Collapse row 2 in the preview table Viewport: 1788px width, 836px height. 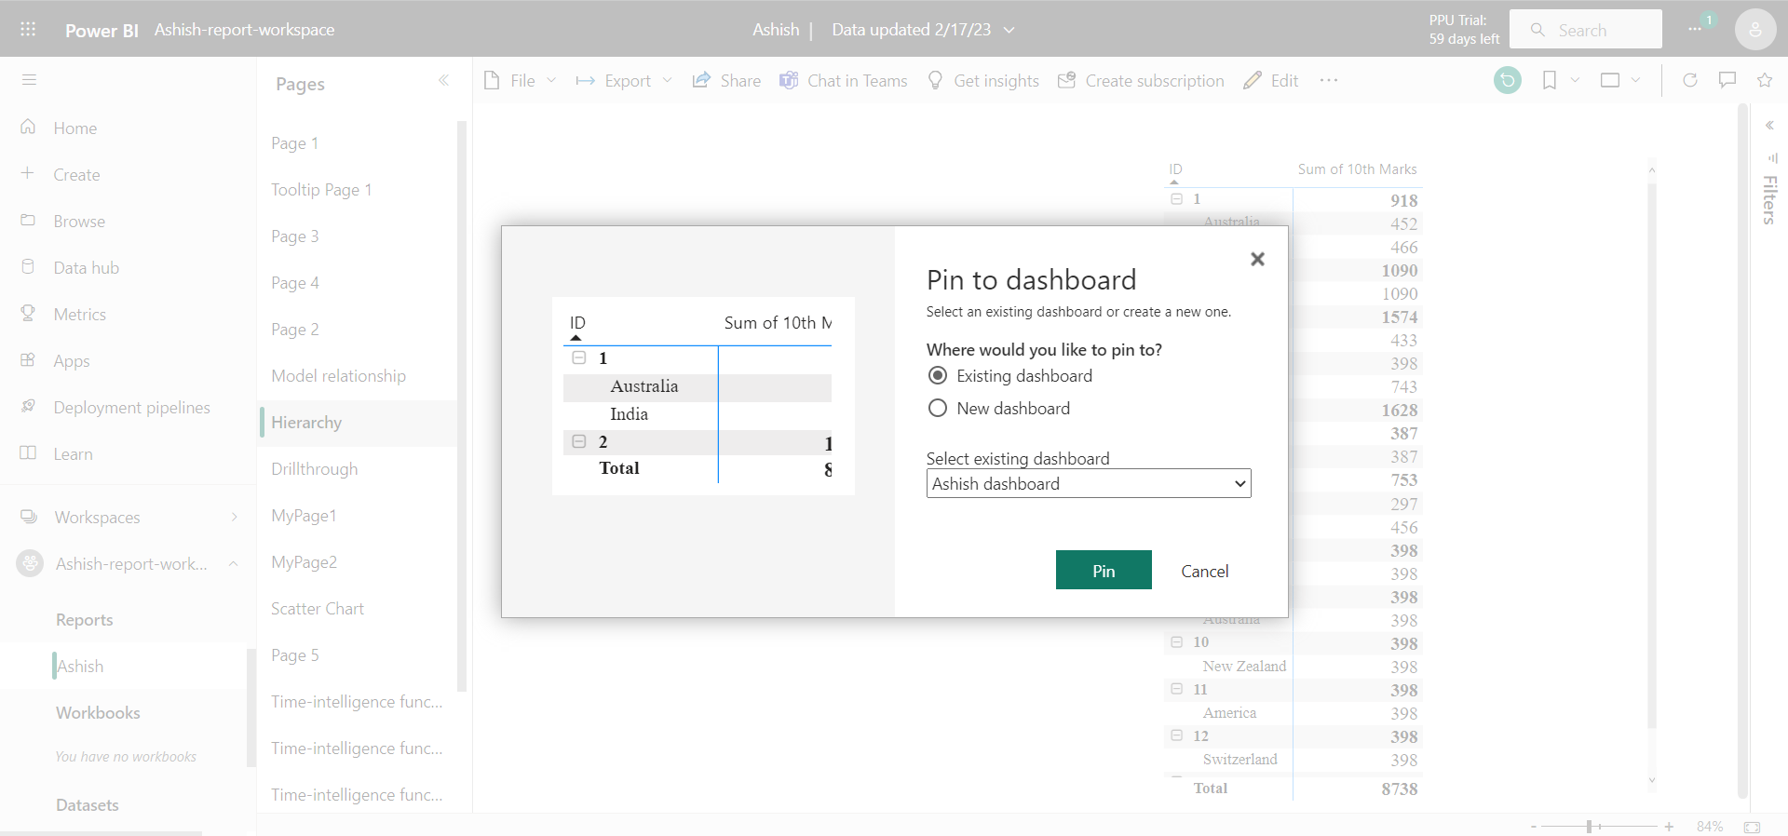(579, 442)
